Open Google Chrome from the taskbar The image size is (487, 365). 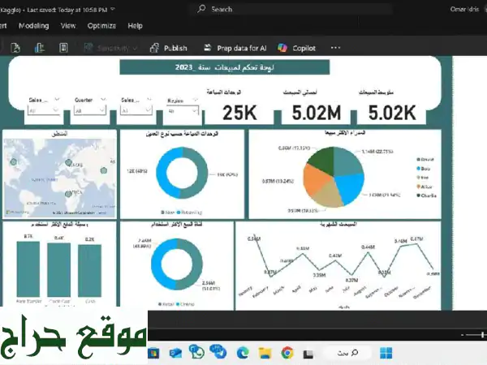[286, 353]
